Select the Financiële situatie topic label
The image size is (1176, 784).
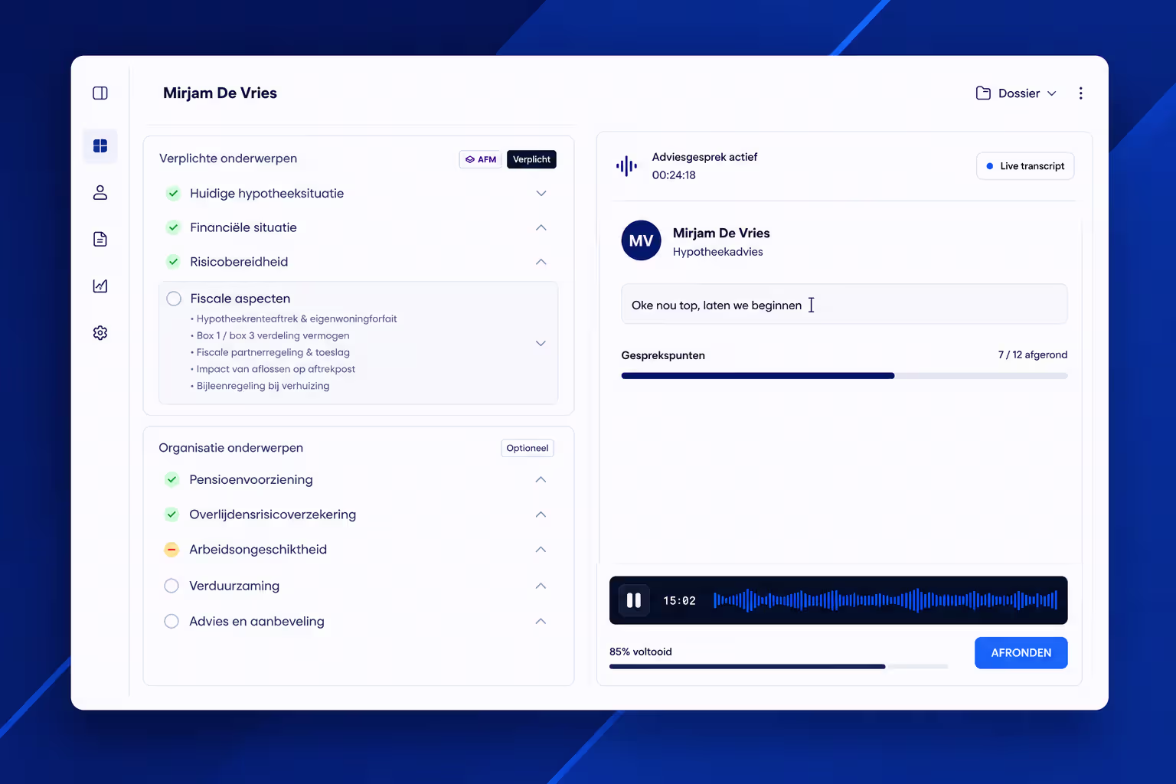(x=243, y=227)
